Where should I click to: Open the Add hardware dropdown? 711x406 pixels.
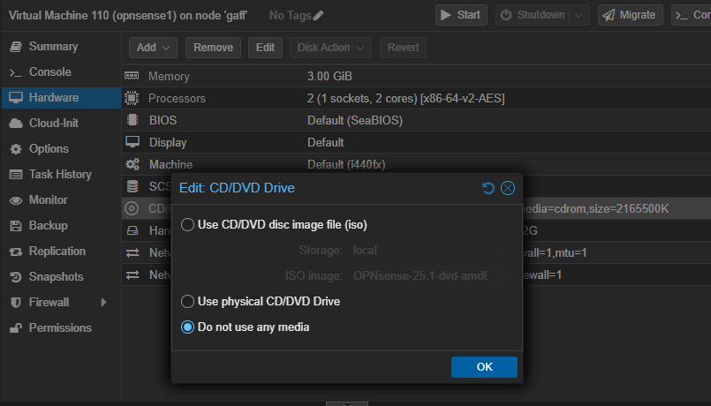click(154, 48)
